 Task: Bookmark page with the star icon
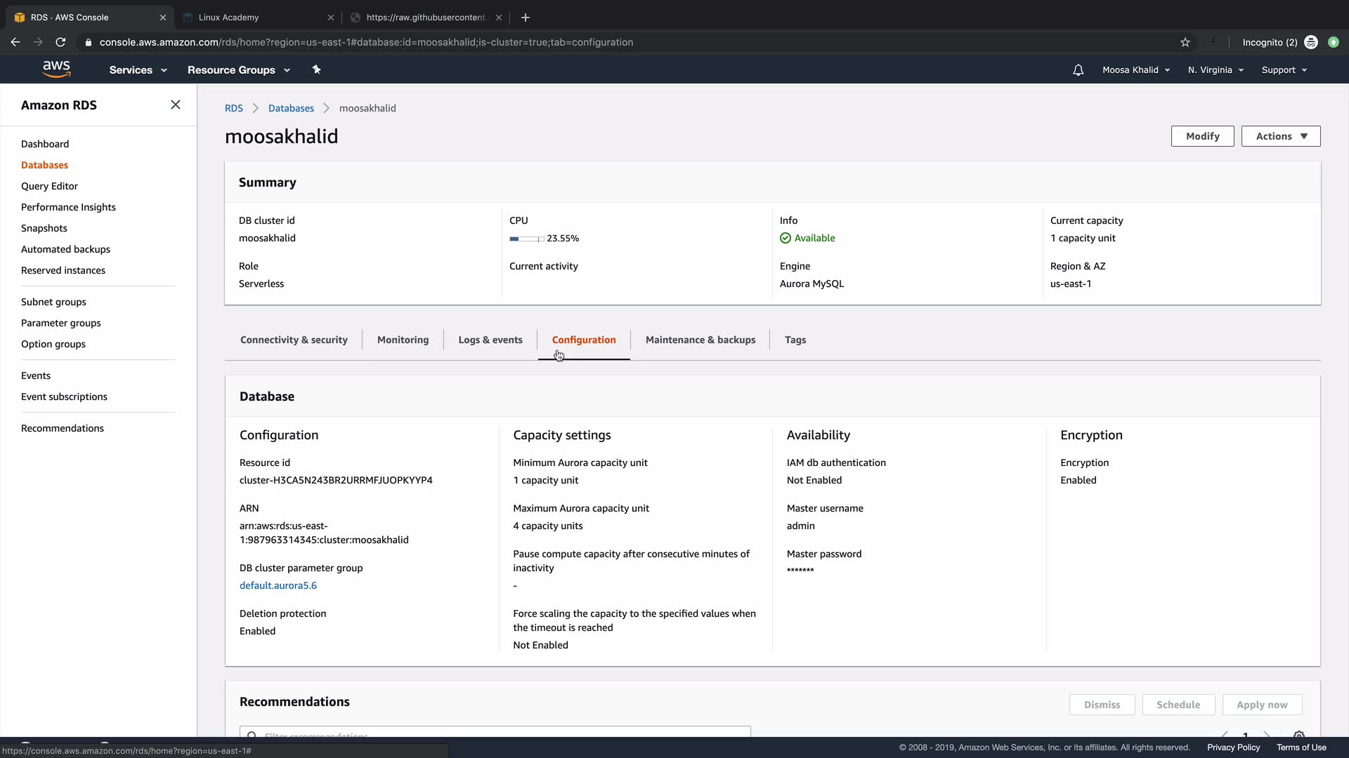1185,42
